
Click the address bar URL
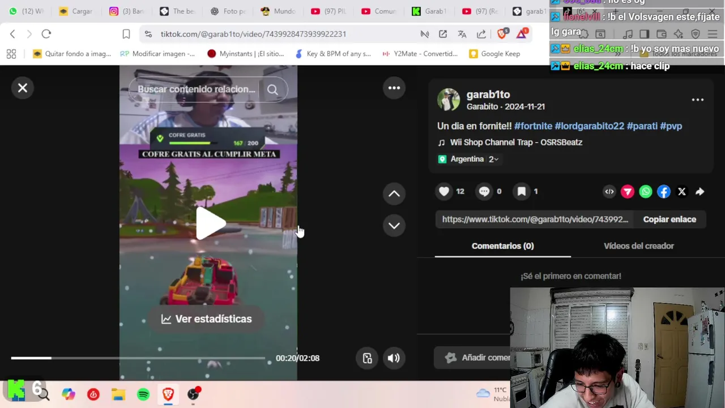pos(253,34)
